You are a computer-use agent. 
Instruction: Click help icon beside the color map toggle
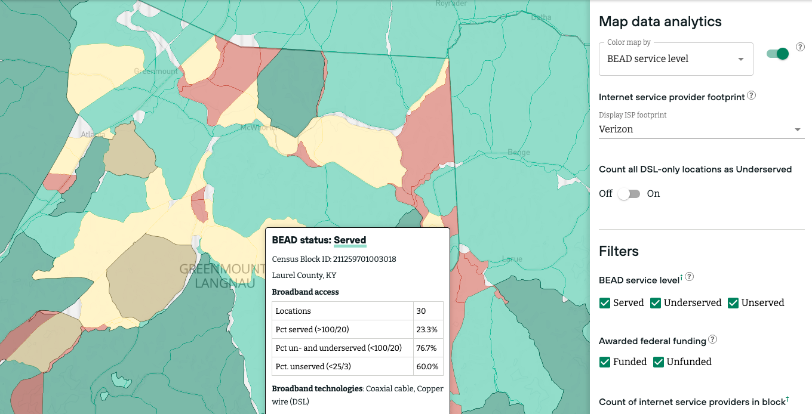pos(801,47)
